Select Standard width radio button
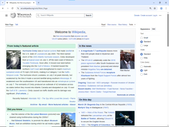169x127 pixels. (142, 54)
